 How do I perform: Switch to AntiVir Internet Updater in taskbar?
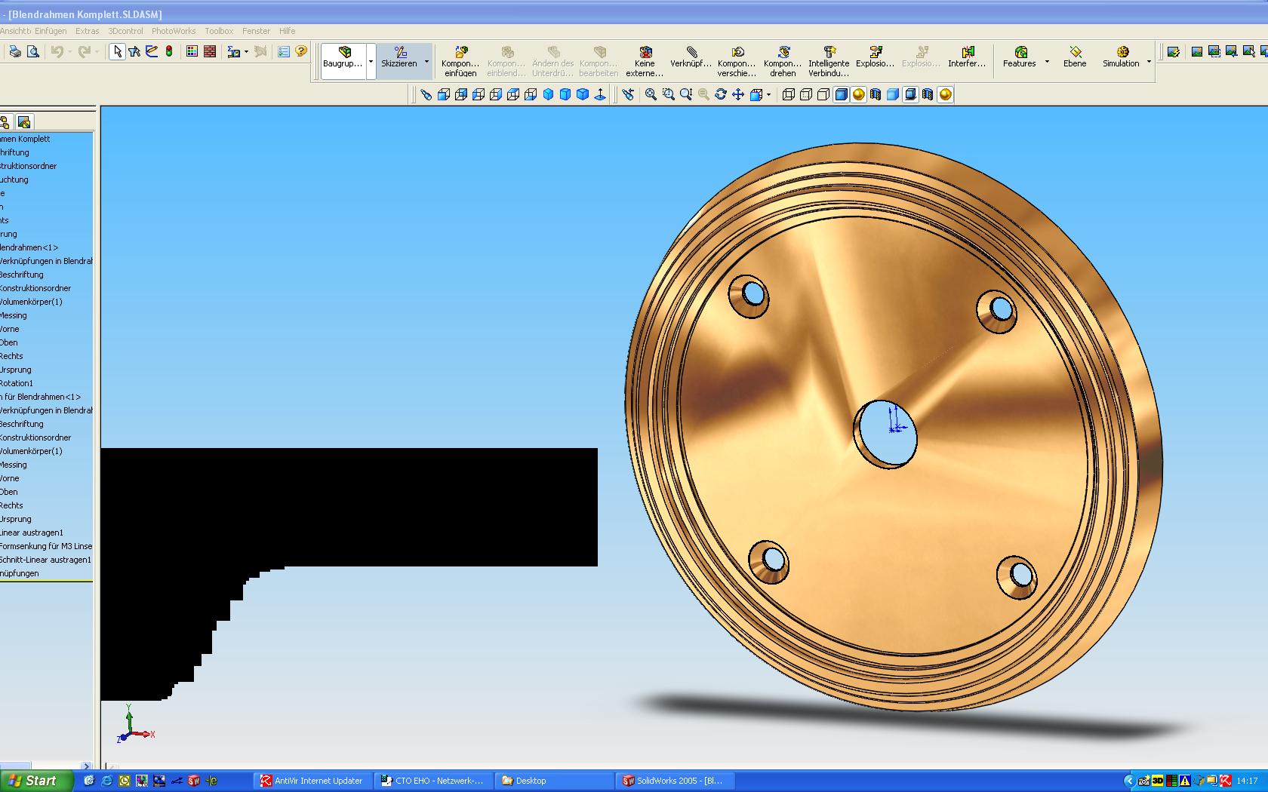[313, 781]
